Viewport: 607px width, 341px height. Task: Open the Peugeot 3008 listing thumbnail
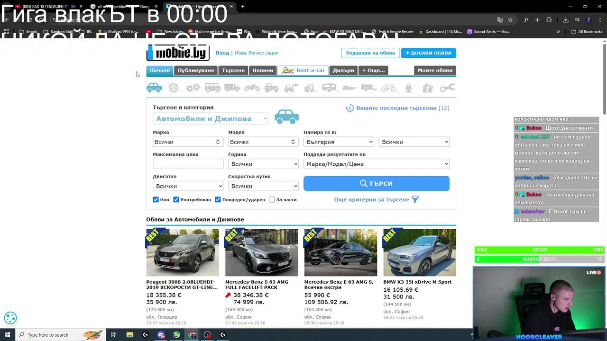pyautogui.click(x=183, y=252)
